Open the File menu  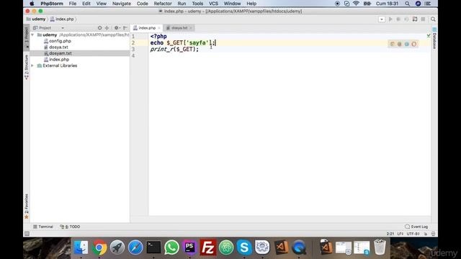tap(73, 4)
